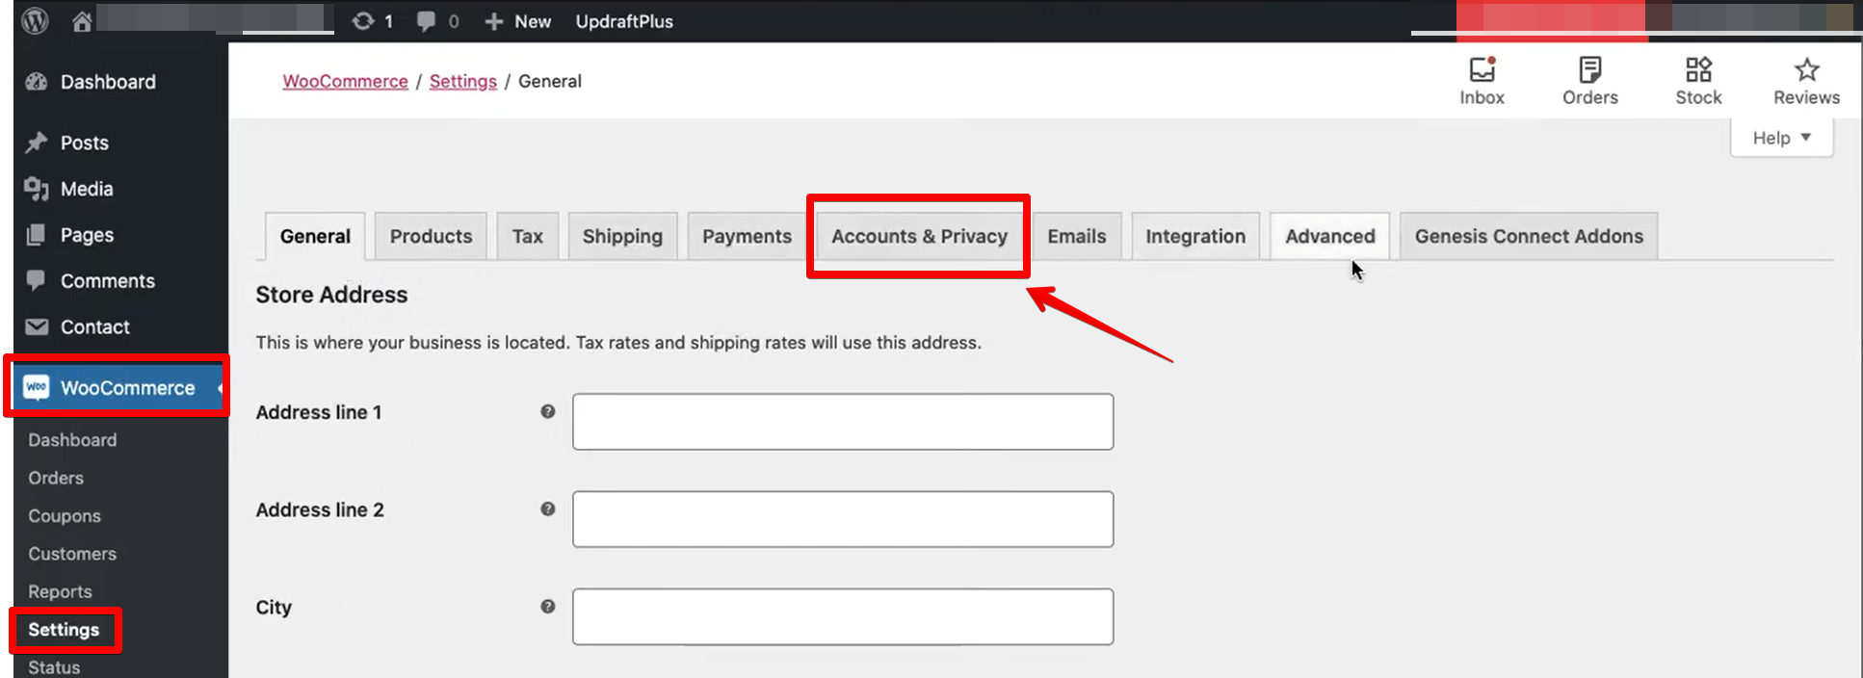Open the Stock activity icon
1863x678 pixels.
click(1698, 70)
